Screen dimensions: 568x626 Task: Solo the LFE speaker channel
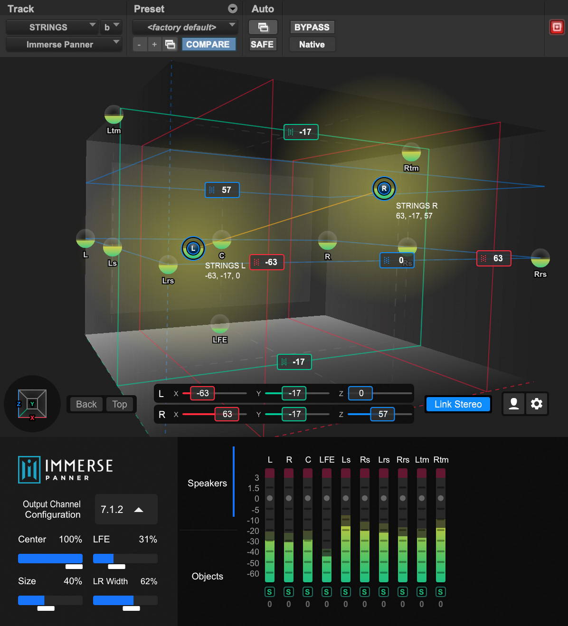327,592
